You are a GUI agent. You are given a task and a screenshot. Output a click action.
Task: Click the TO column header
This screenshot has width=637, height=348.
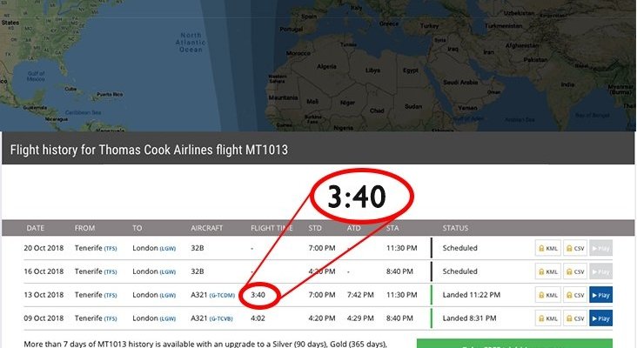click(137, 228)
